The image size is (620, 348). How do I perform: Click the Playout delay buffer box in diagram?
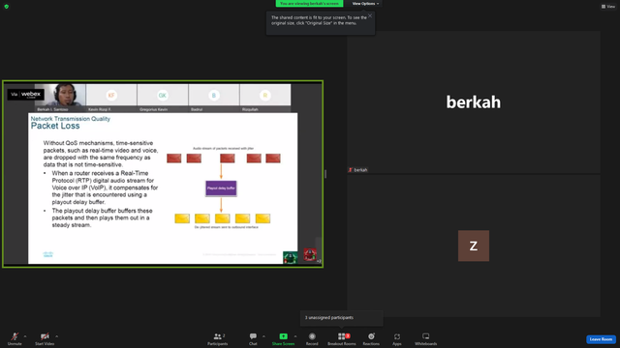(x=221, y=188)
